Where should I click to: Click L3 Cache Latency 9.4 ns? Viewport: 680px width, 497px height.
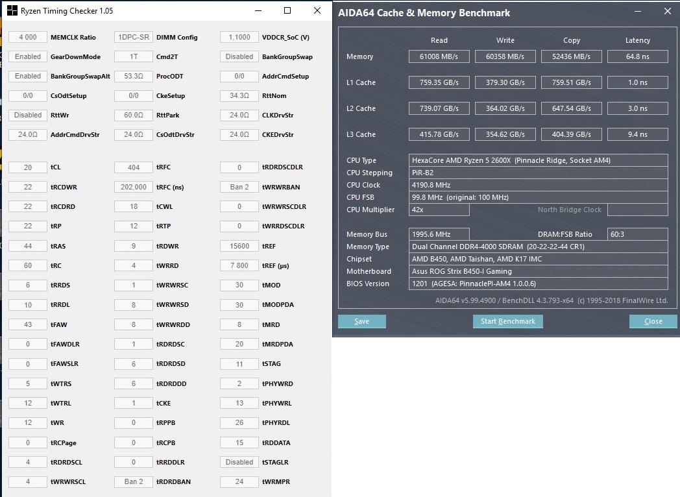[637, 134]
